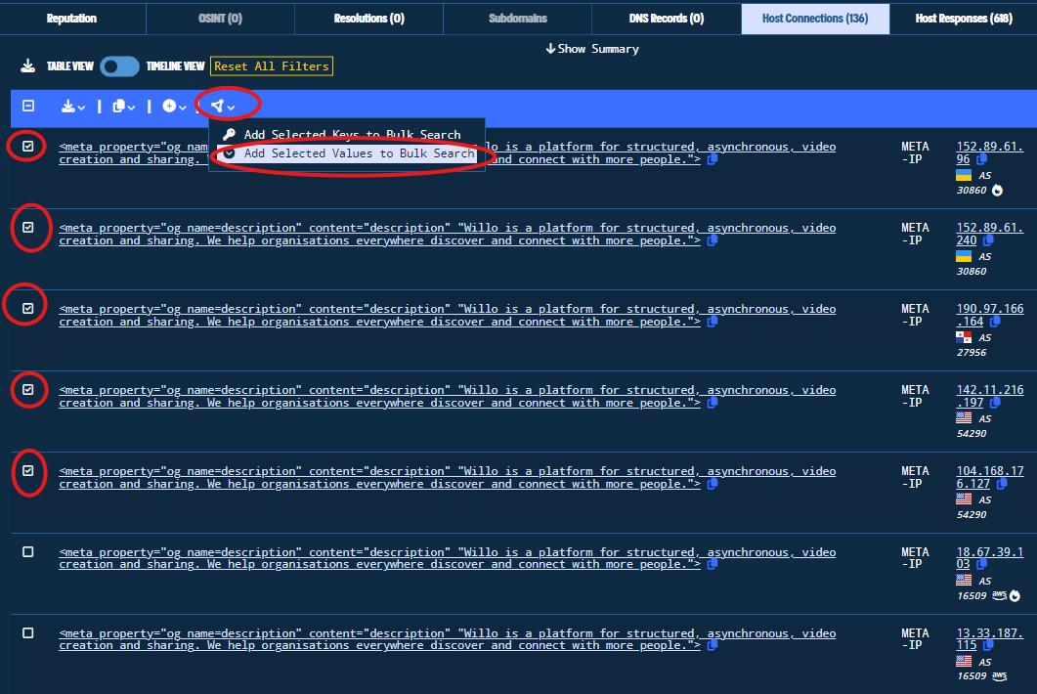Click the download icon beside Table View
The width and height of the screenshot is (1037, 694).
pyautogui.click(x=27, y=66)
